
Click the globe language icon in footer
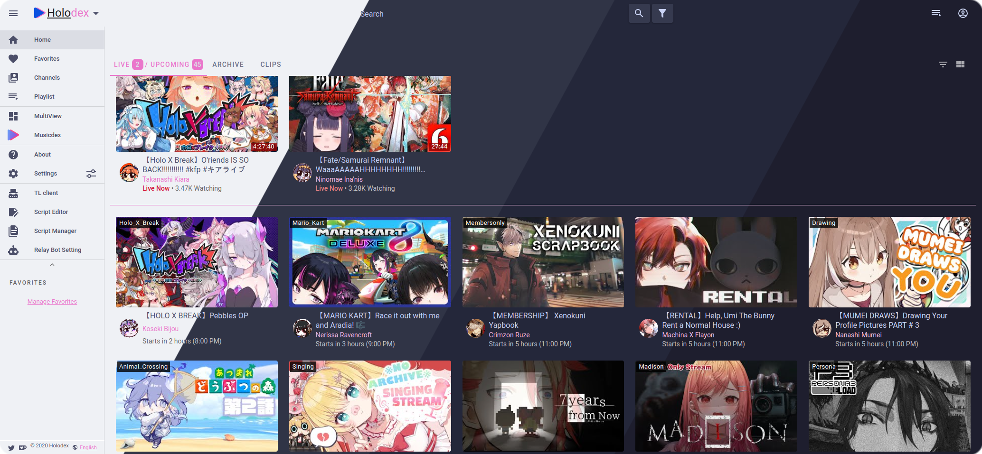pyautogui.click(x=75, y=447)
